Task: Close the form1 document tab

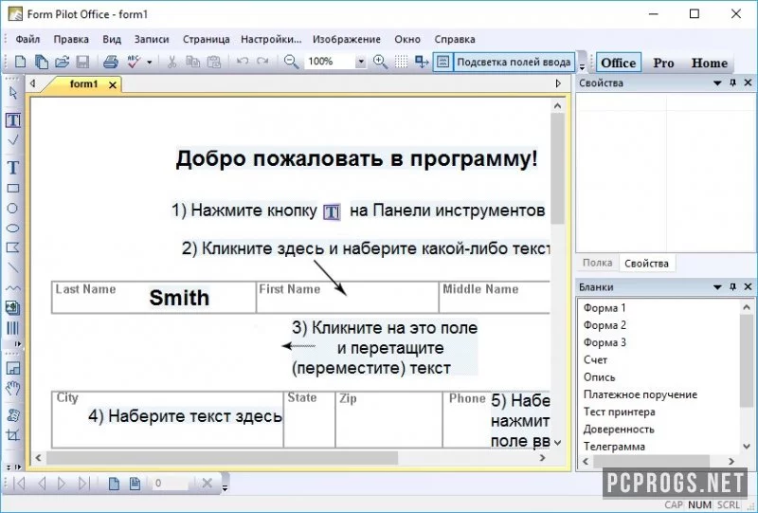Action: (113, 85)
